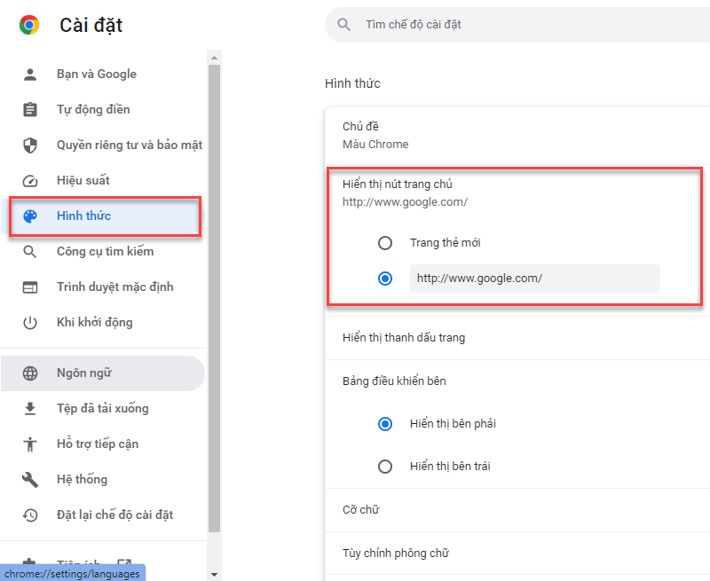Click the power icon for Khi khởi động
This screenshot has height=581, width=710.
tap(30, 323)
